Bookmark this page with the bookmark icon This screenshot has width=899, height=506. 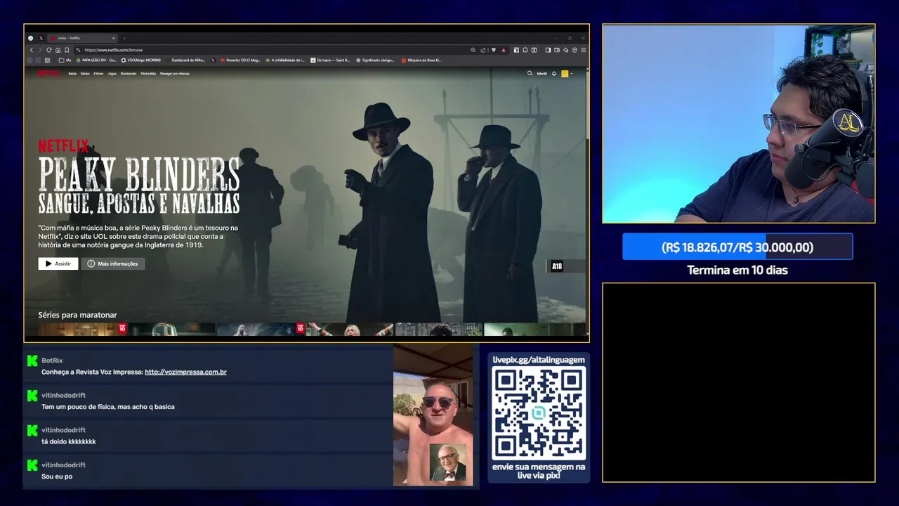click(x=67, y=50)
